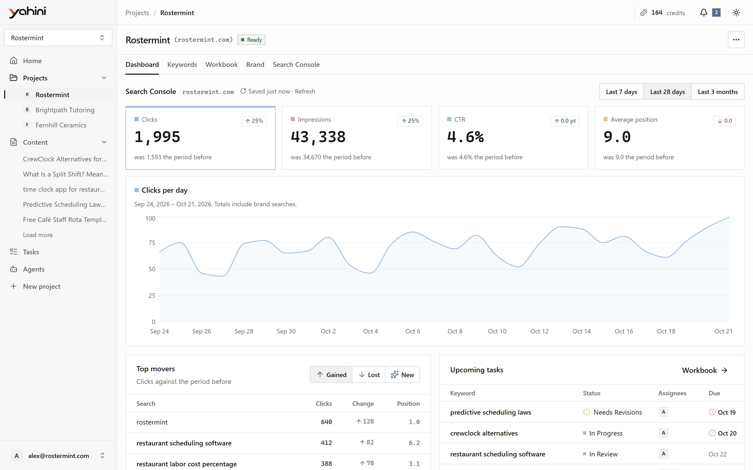Click the rostermint row in Top movers
The height and width of the screenshot is (470, 753).
278,422
